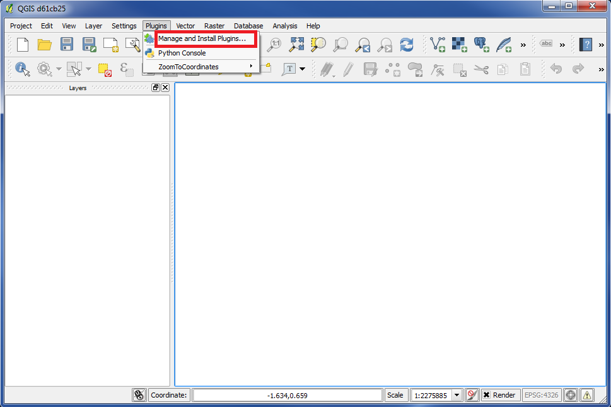
Task: Click the Paste Features clipboard icon
Action: 525,69
